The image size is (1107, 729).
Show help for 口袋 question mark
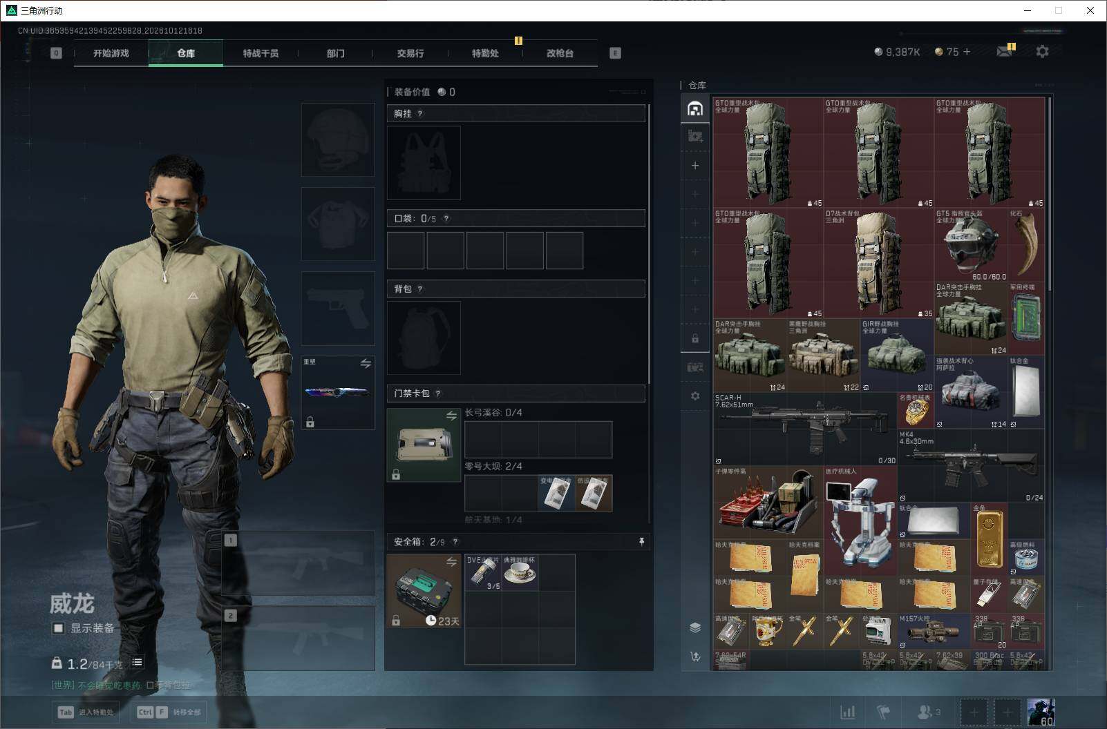(446, 219)
